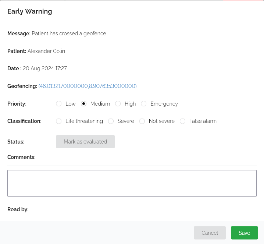Select the Low priority radio button
Screen dimensions: 264x244
pos(58,104)
